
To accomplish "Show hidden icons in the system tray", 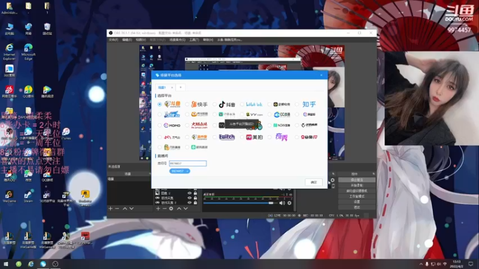I will tap(421, 264).
